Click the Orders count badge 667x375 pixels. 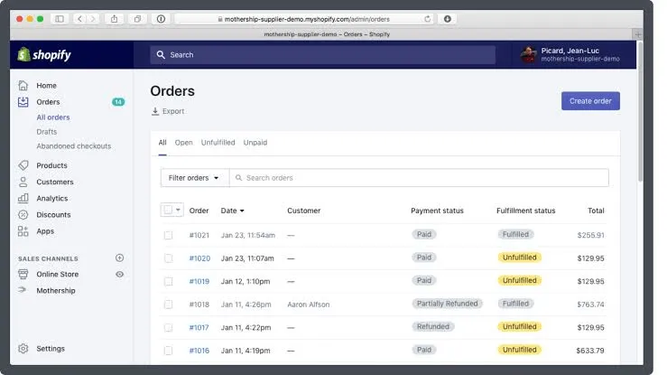coord(118,102)
